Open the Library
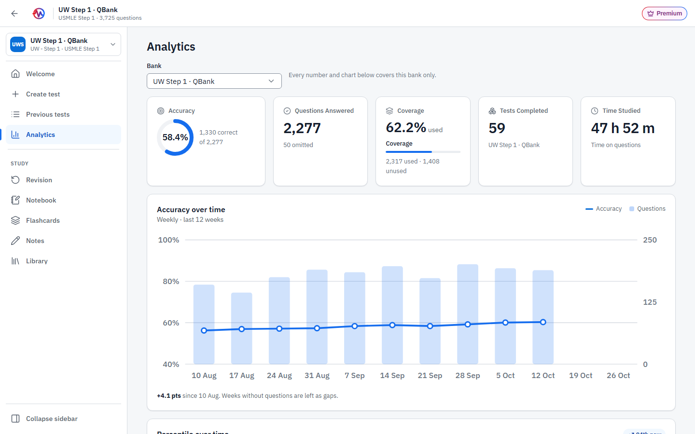The image size is (695, 434). [x=63, y=261]
